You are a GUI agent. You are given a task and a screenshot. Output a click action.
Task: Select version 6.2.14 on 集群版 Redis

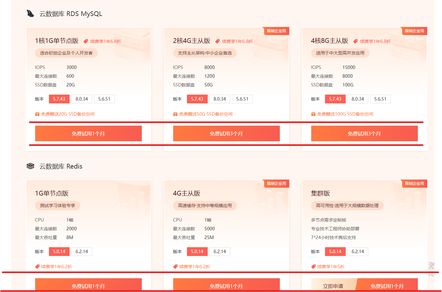358,252
